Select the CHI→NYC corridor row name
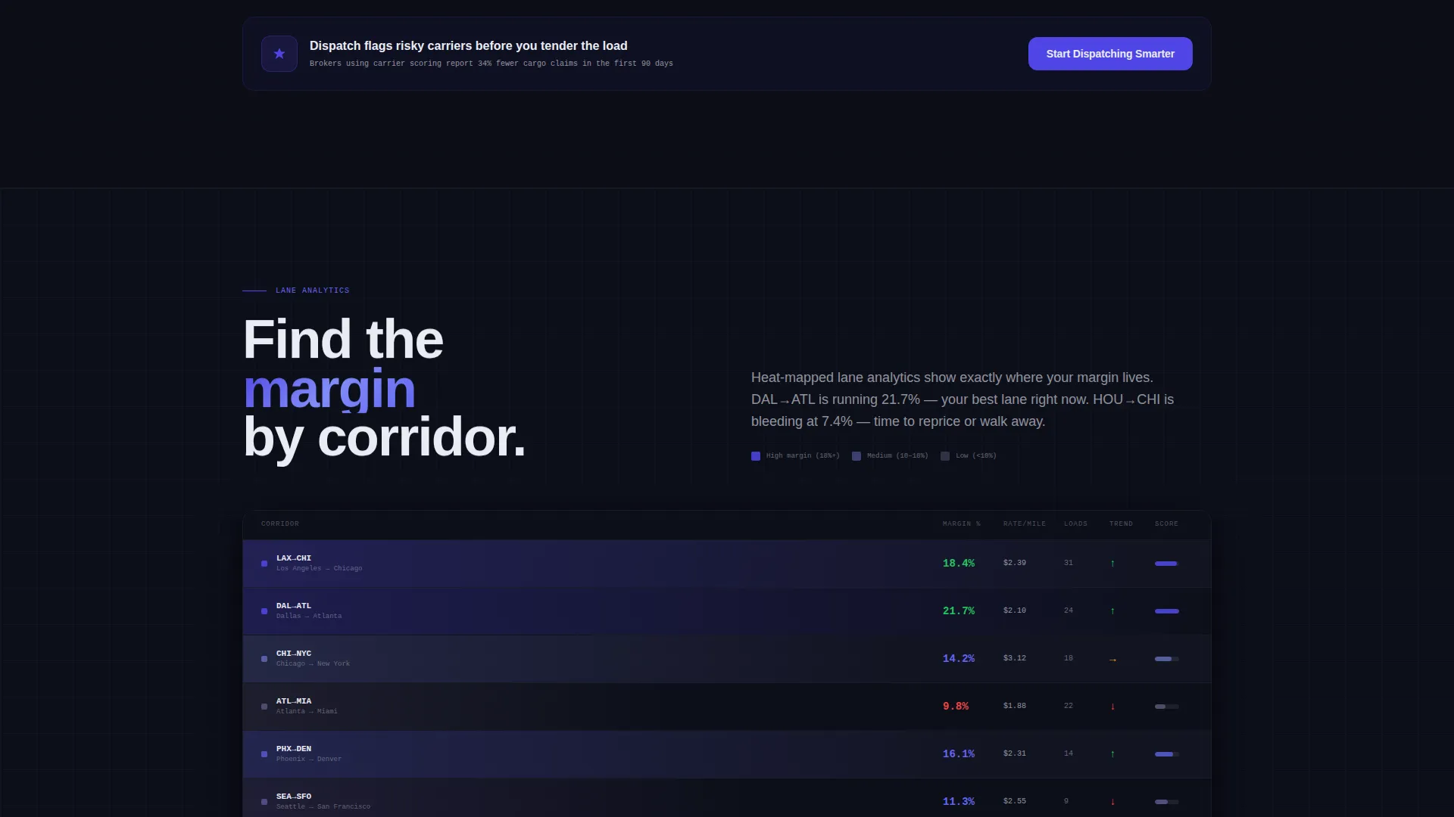1454x817 pixels. click(x=294, y=654)
